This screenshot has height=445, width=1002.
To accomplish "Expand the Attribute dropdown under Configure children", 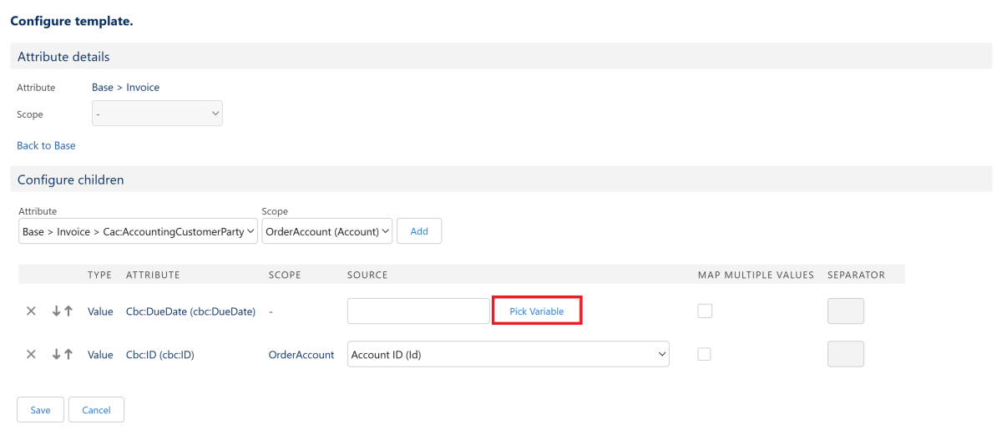I will (x=138, y=231).
